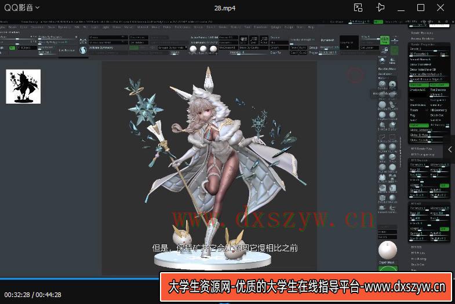Adjust the Global Ambient slider
455x304 pixels.
(429, 130)
